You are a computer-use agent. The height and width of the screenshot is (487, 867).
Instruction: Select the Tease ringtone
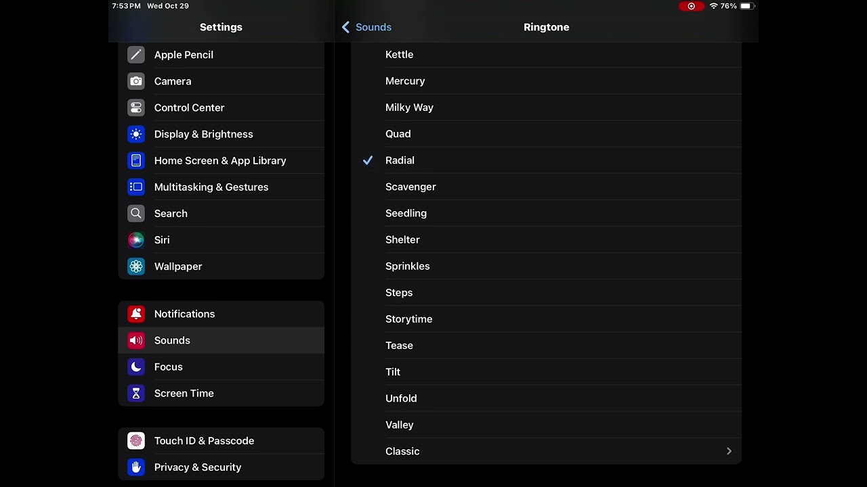(546, 345)
